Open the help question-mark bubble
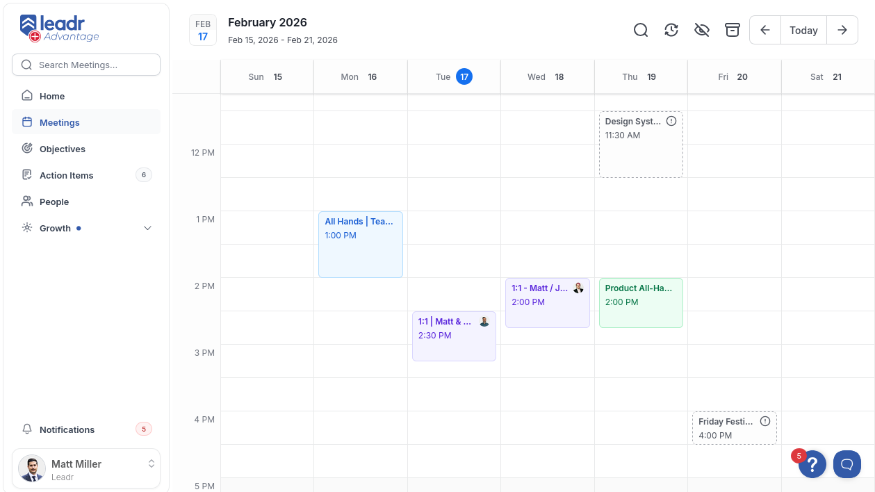This screenshot has width=875, height=492. point(812,464)
